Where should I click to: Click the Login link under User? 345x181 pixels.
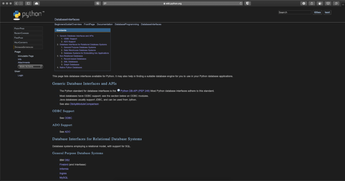(x=21, y=75)
